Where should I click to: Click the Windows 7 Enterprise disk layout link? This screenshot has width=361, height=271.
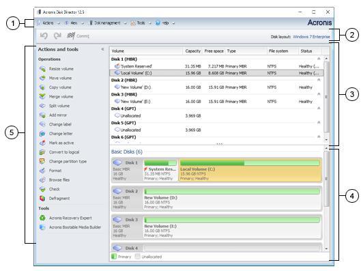311,37
